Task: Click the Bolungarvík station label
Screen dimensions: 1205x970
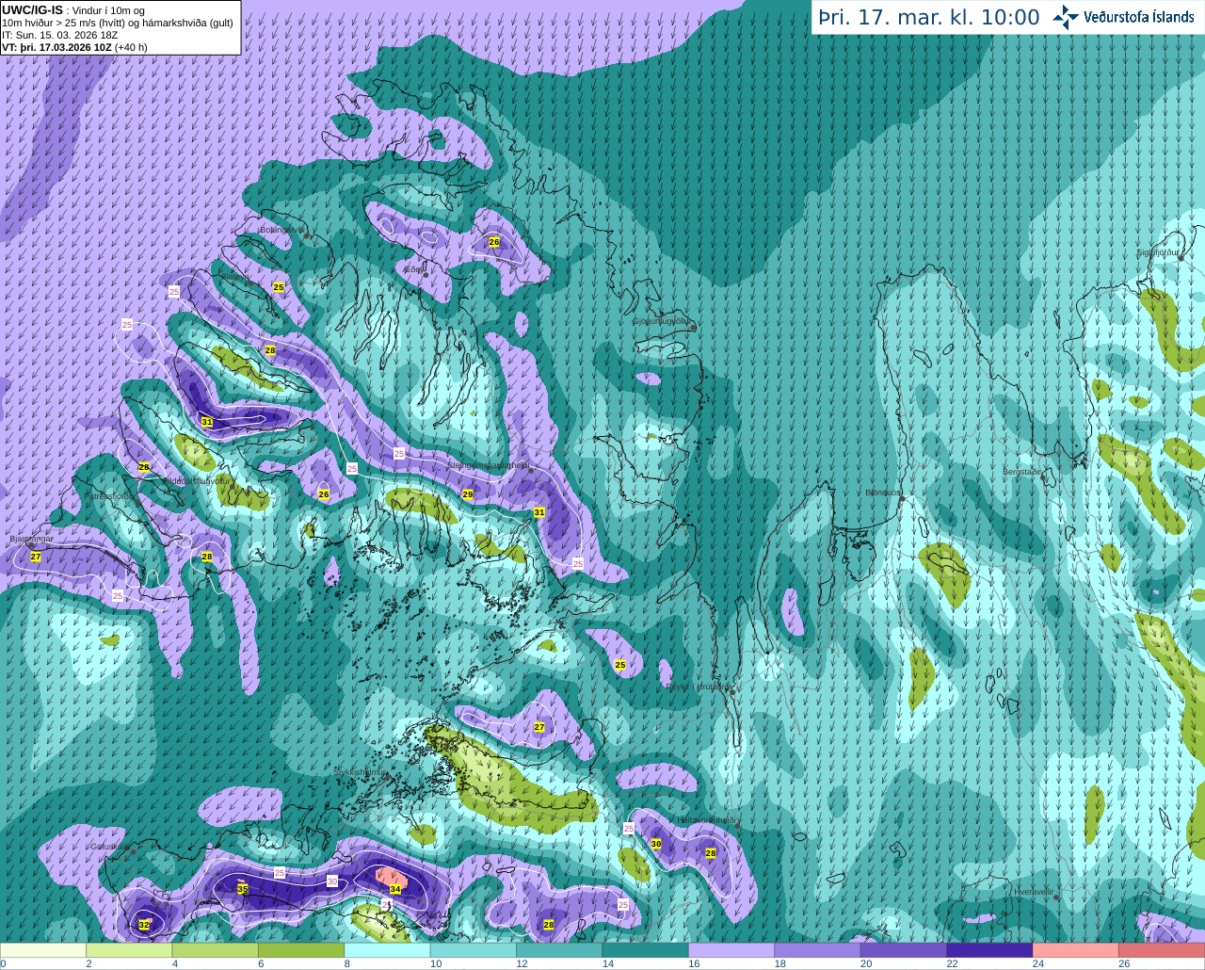Action: [x=281, y=229]
